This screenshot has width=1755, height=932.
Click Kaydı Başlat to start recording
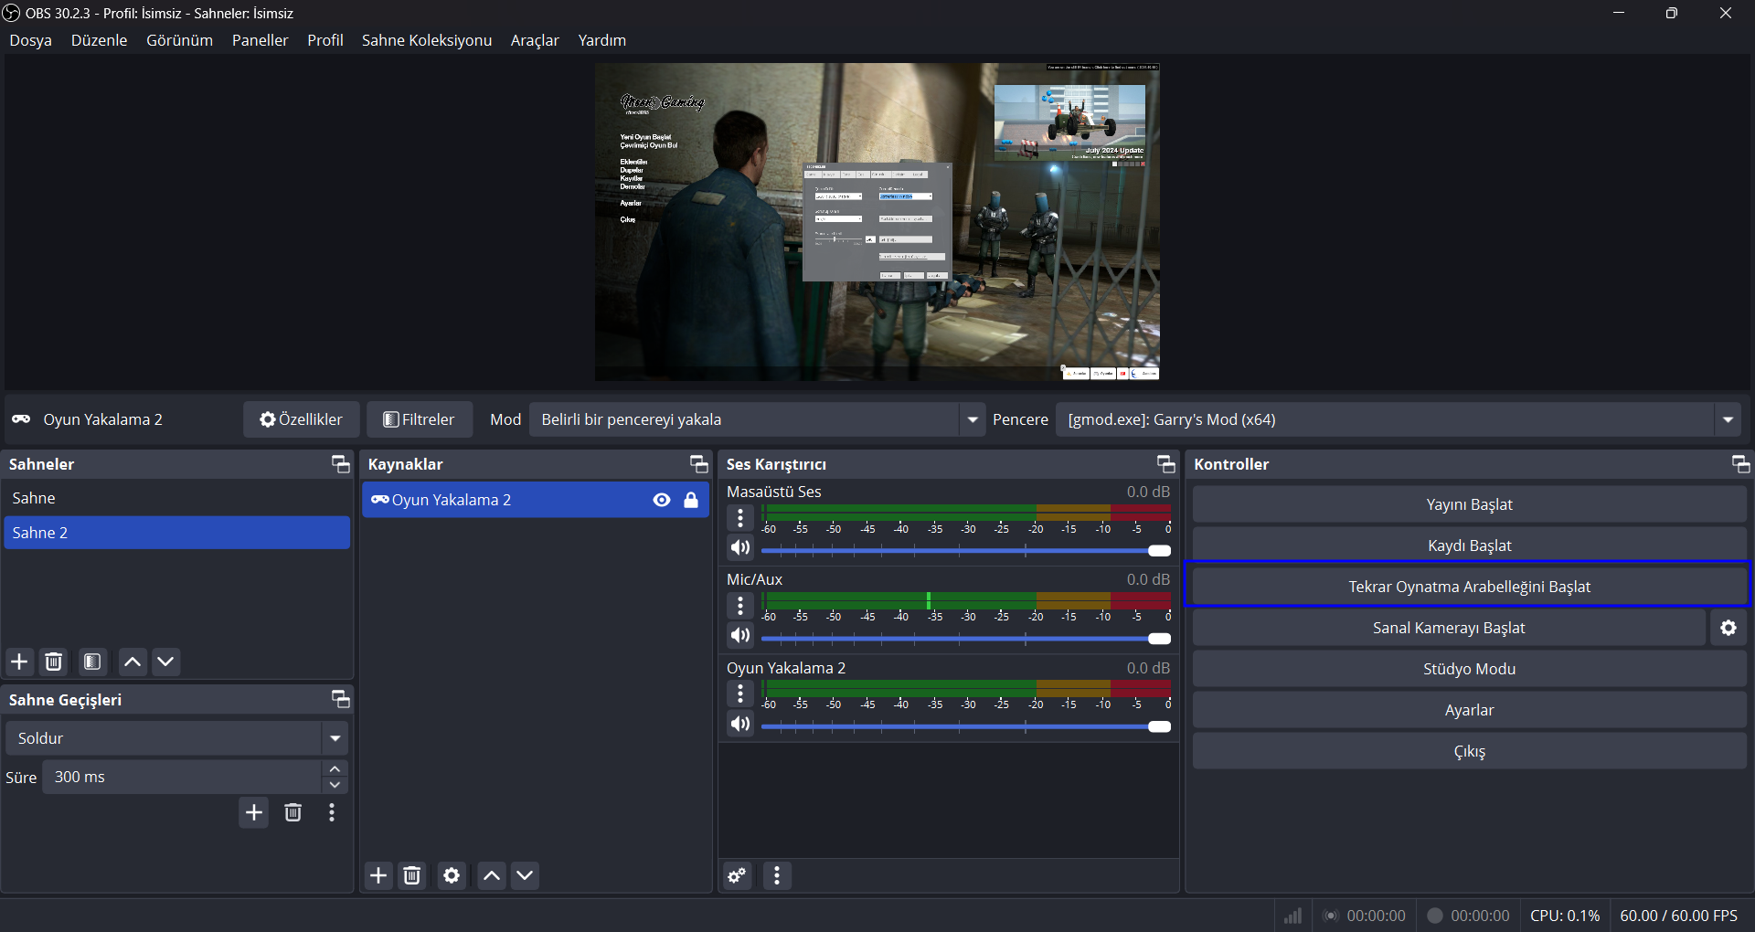(1469, 545)
